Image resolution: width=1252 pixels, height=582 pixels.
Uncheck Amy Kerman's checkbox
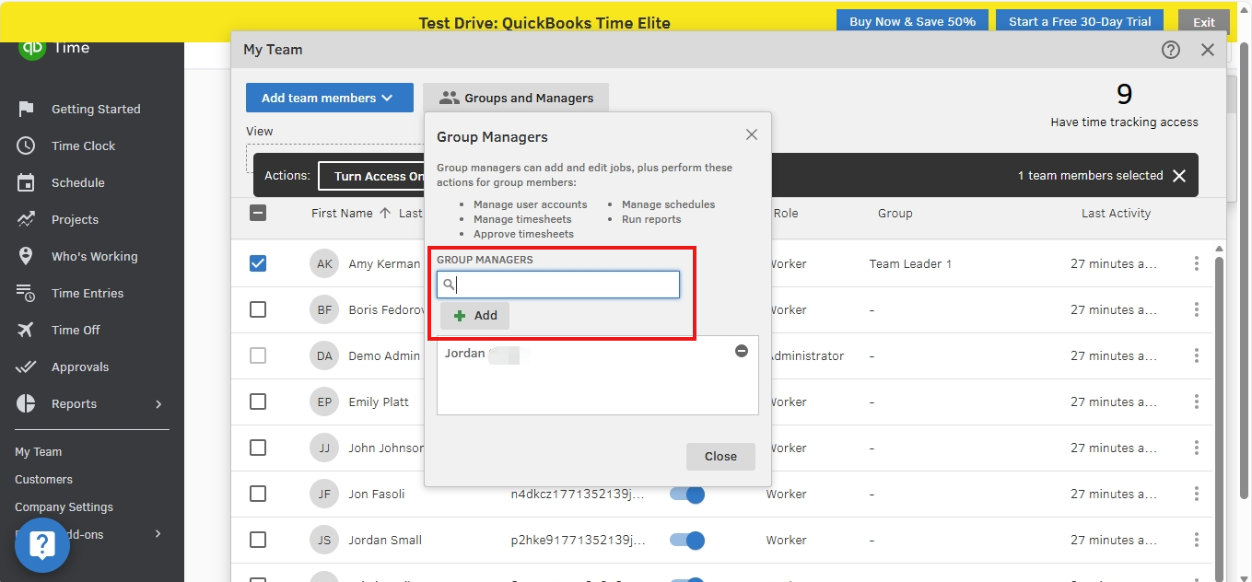[258, 263]
